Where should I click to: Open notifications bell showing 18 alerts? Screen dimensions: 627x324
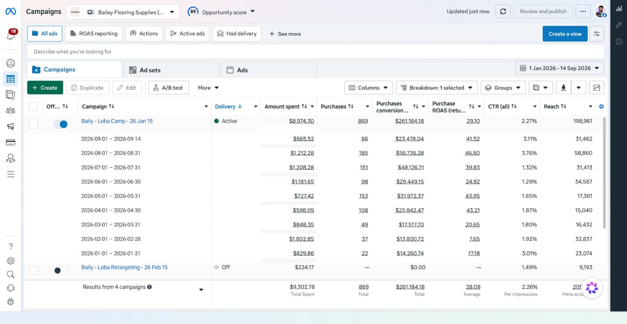[11, 35]
